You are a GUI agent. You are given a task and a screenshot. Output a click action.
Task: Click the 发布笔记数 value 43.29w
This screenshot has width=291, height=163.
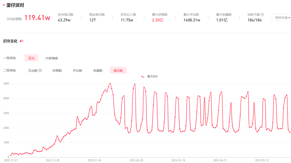64,20
